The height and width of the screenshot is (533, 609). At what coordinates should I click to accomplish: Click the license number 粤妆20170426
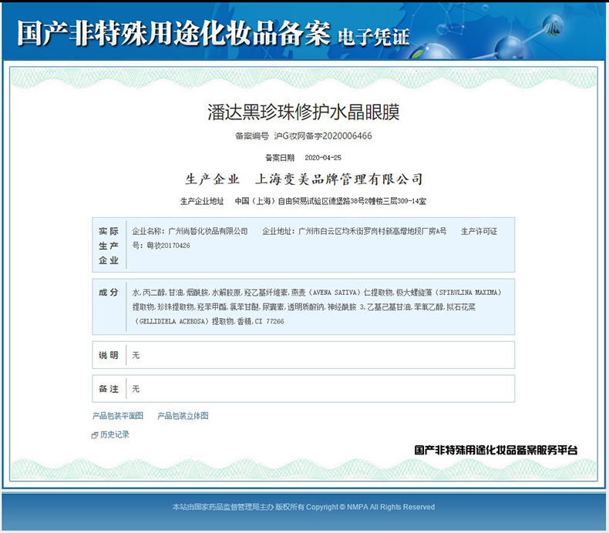point(168,246)
